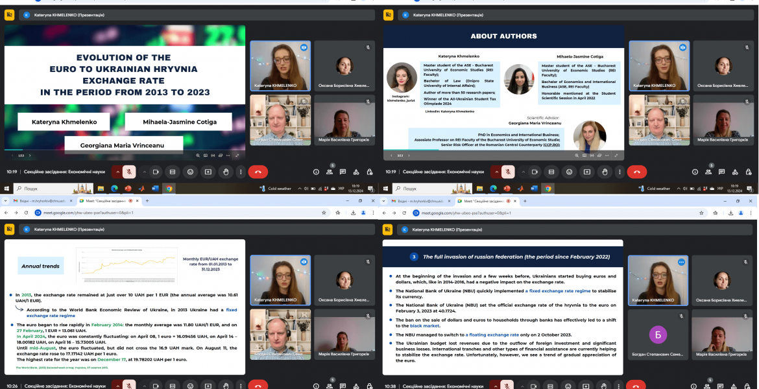Open host controls in the About Authors meeting

(x=749, y=172)
